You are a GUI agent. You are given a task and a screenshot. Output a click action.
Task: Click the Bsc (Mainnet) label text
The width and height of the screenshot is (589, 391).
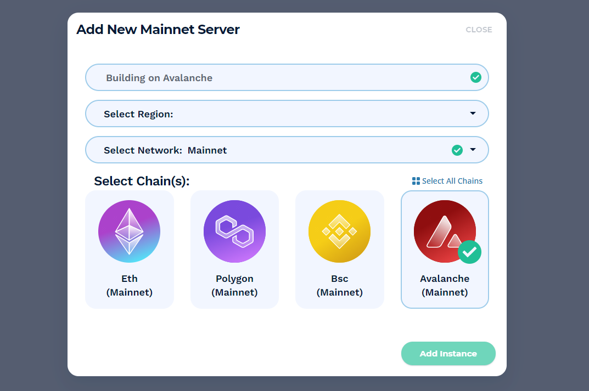(340, 286)
